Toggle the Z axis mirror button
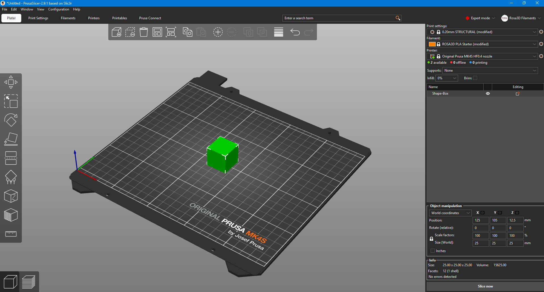This screenshot has width=544, height=292. [517, 213]
